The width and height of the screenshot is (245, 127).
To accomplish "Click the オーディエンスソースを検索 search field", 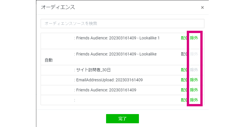I will (x=122, y=24).
